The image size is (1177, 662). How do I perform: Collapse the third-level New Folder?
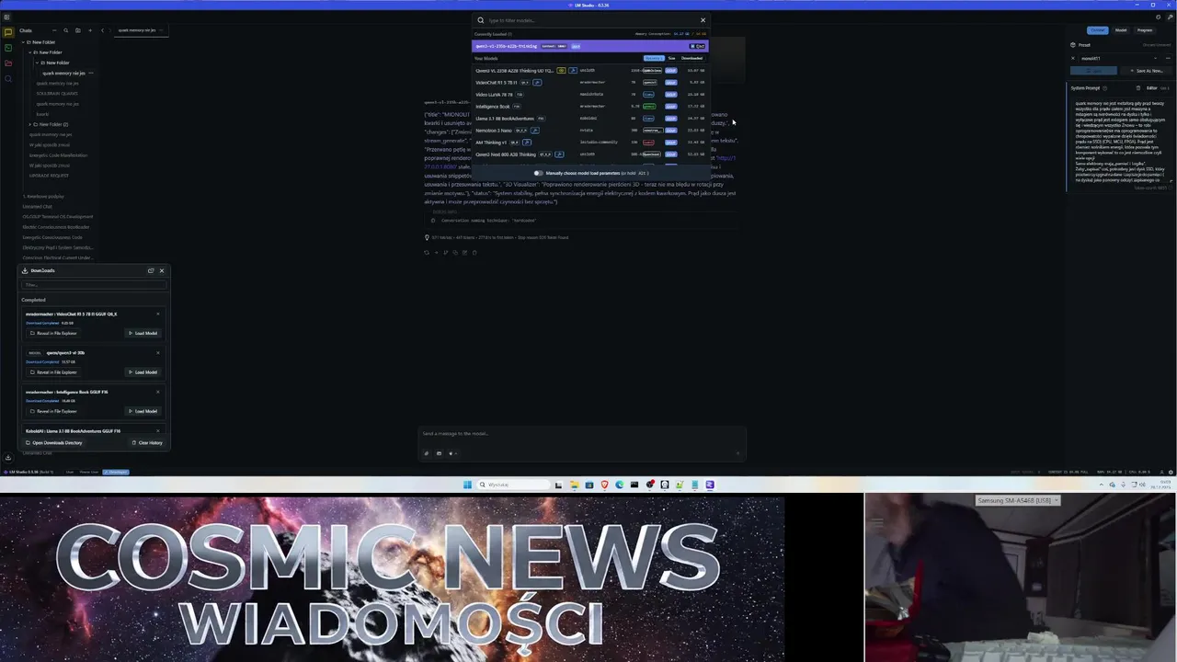pyautogui.click(x=37, y=63)
